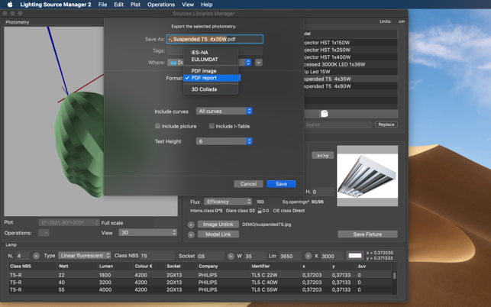This screenshot has width=491, height=307.
Task: Click the Model Link button
Action: tap(218, 234)
